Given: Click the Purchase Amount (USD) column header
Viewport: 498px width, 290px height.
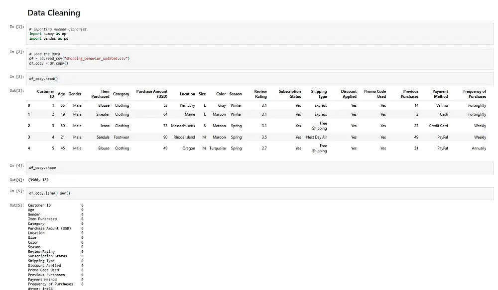Looking at the screenshot, I should click(152, 94).
